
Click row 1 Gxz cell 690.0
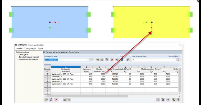(138, 74)
